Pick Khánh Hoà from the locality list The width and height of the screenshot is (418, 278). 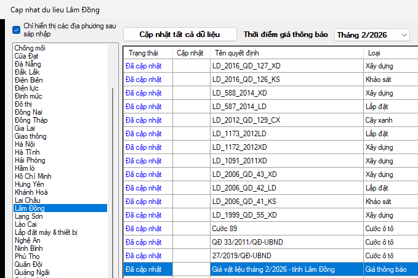[x=32, y=192]
